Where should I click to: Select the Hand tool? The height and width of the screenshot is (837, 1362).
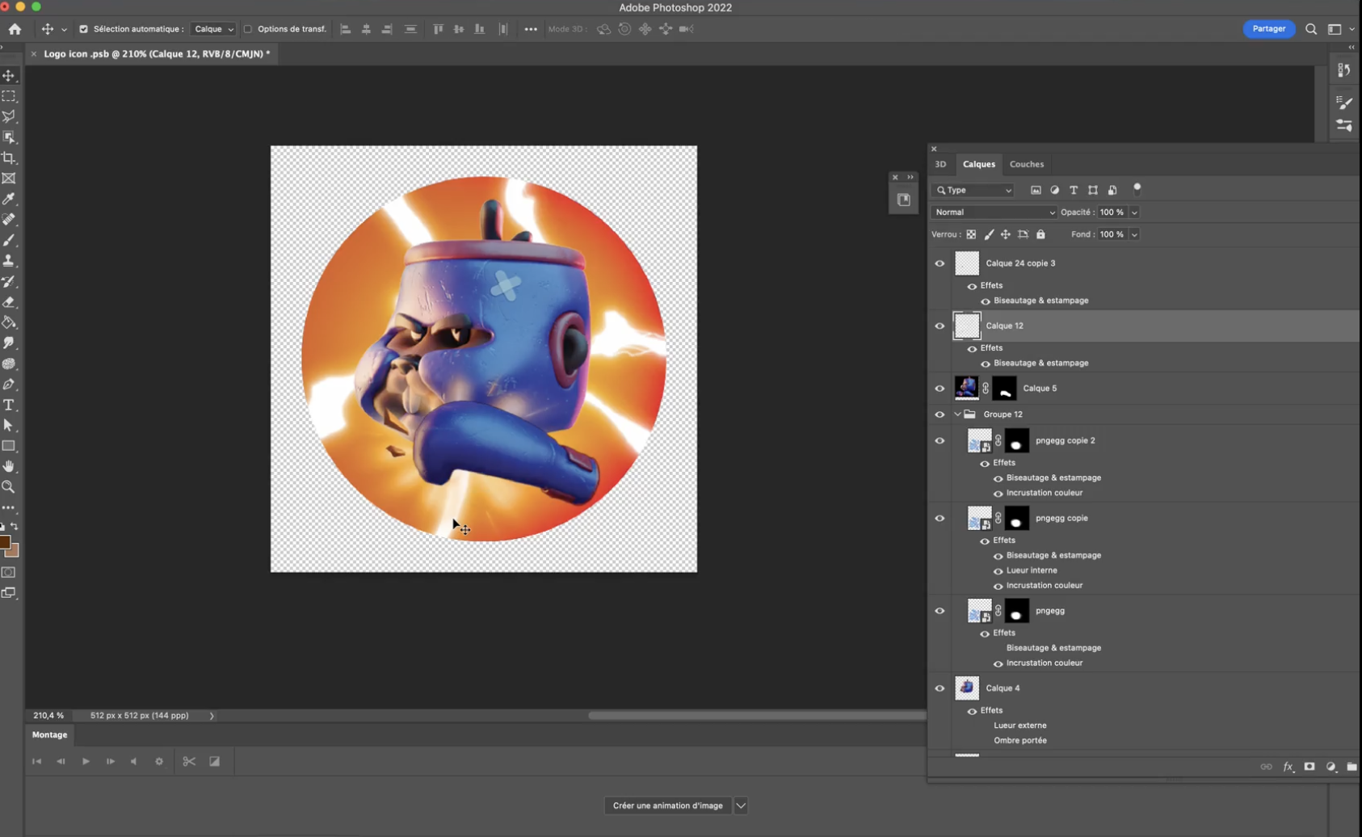coord(9,467)
